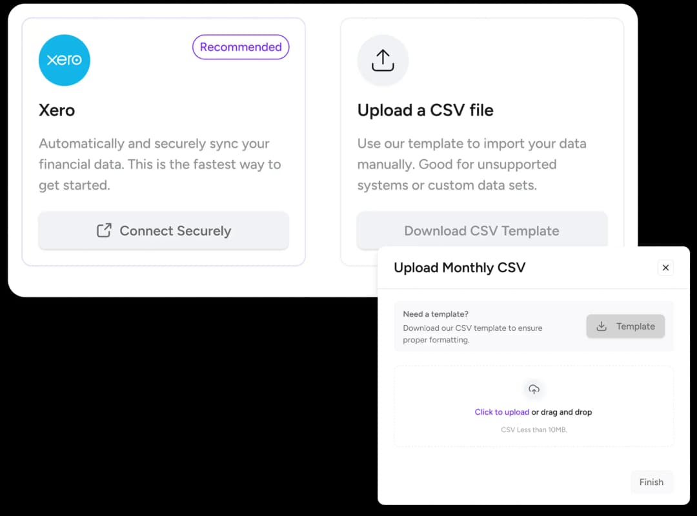The width and height of the screenshot is (697, 516).
Task: Click the Template label in the dialog button
Action: pyautogui.click(x=635, y=326)
